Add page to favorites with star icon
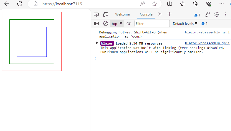Screen dimensions: 231x131 click(x=154, y=4)
